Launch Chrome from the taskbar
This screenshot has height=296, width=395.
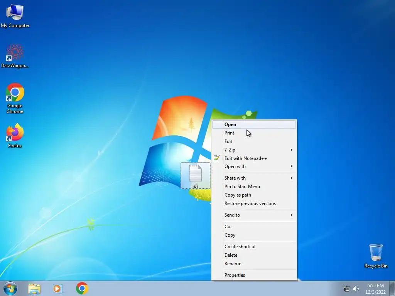(82, 288)
